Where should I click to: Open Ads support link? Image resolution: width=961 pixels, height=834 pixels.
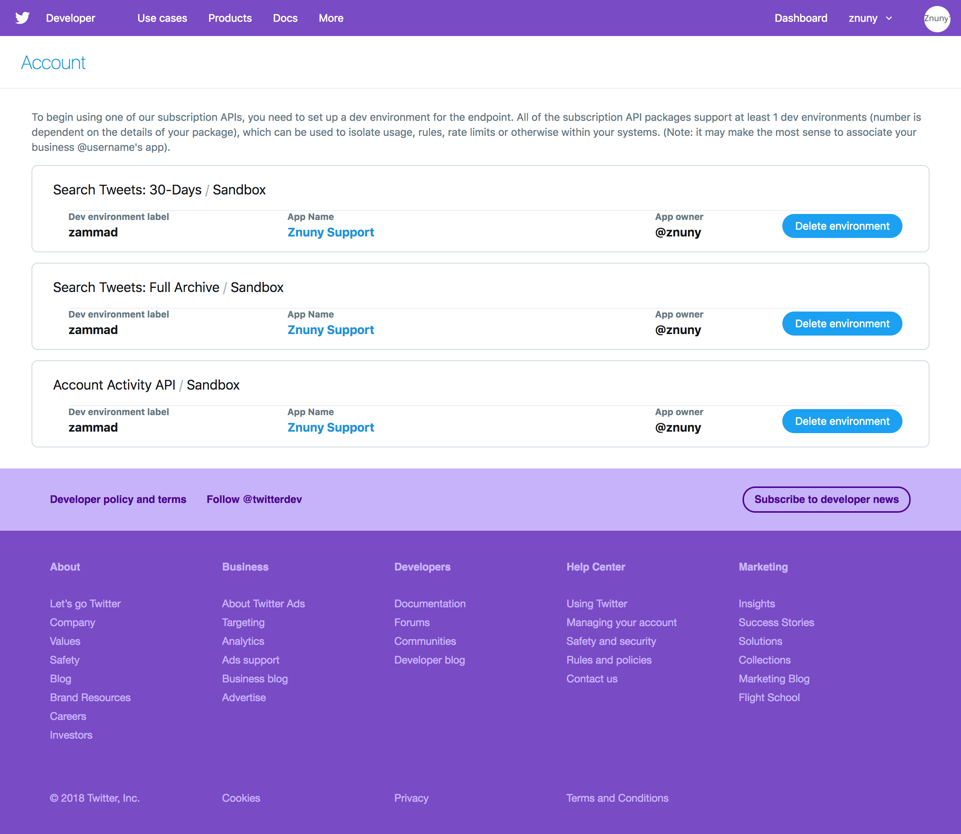(x=251, y=660)
